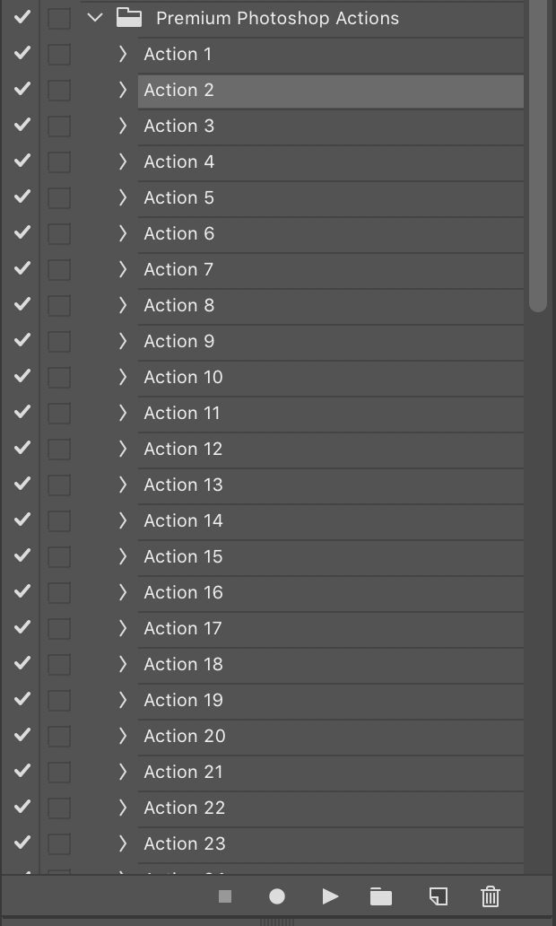Create a new action with the new-action icon
556x926 pixels.
[x=438, y=896]
